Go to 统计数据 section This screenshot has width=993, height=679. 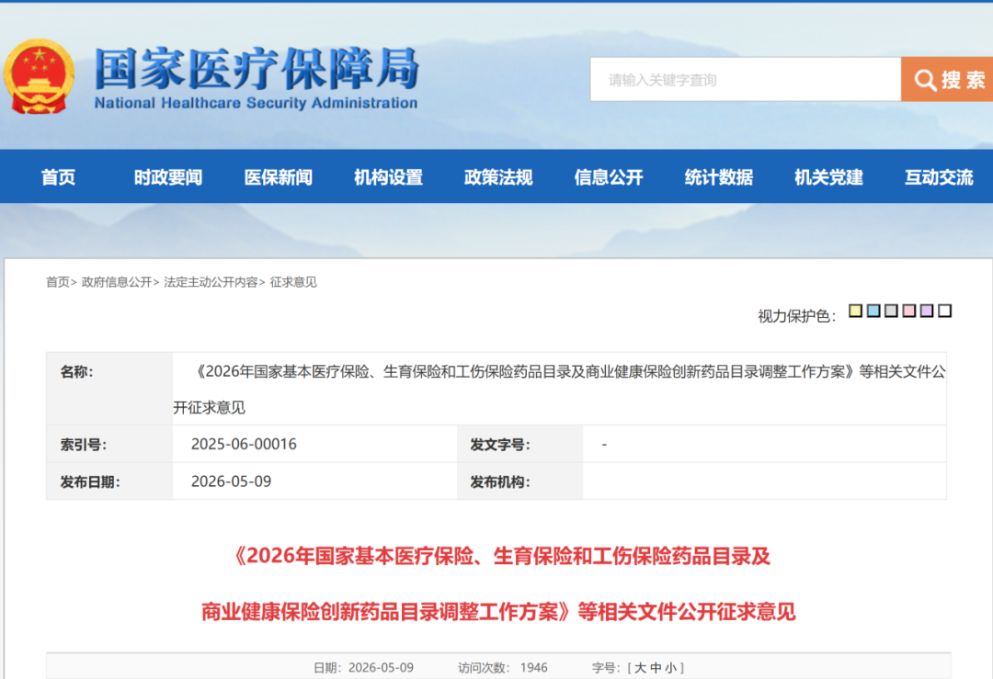719,177
